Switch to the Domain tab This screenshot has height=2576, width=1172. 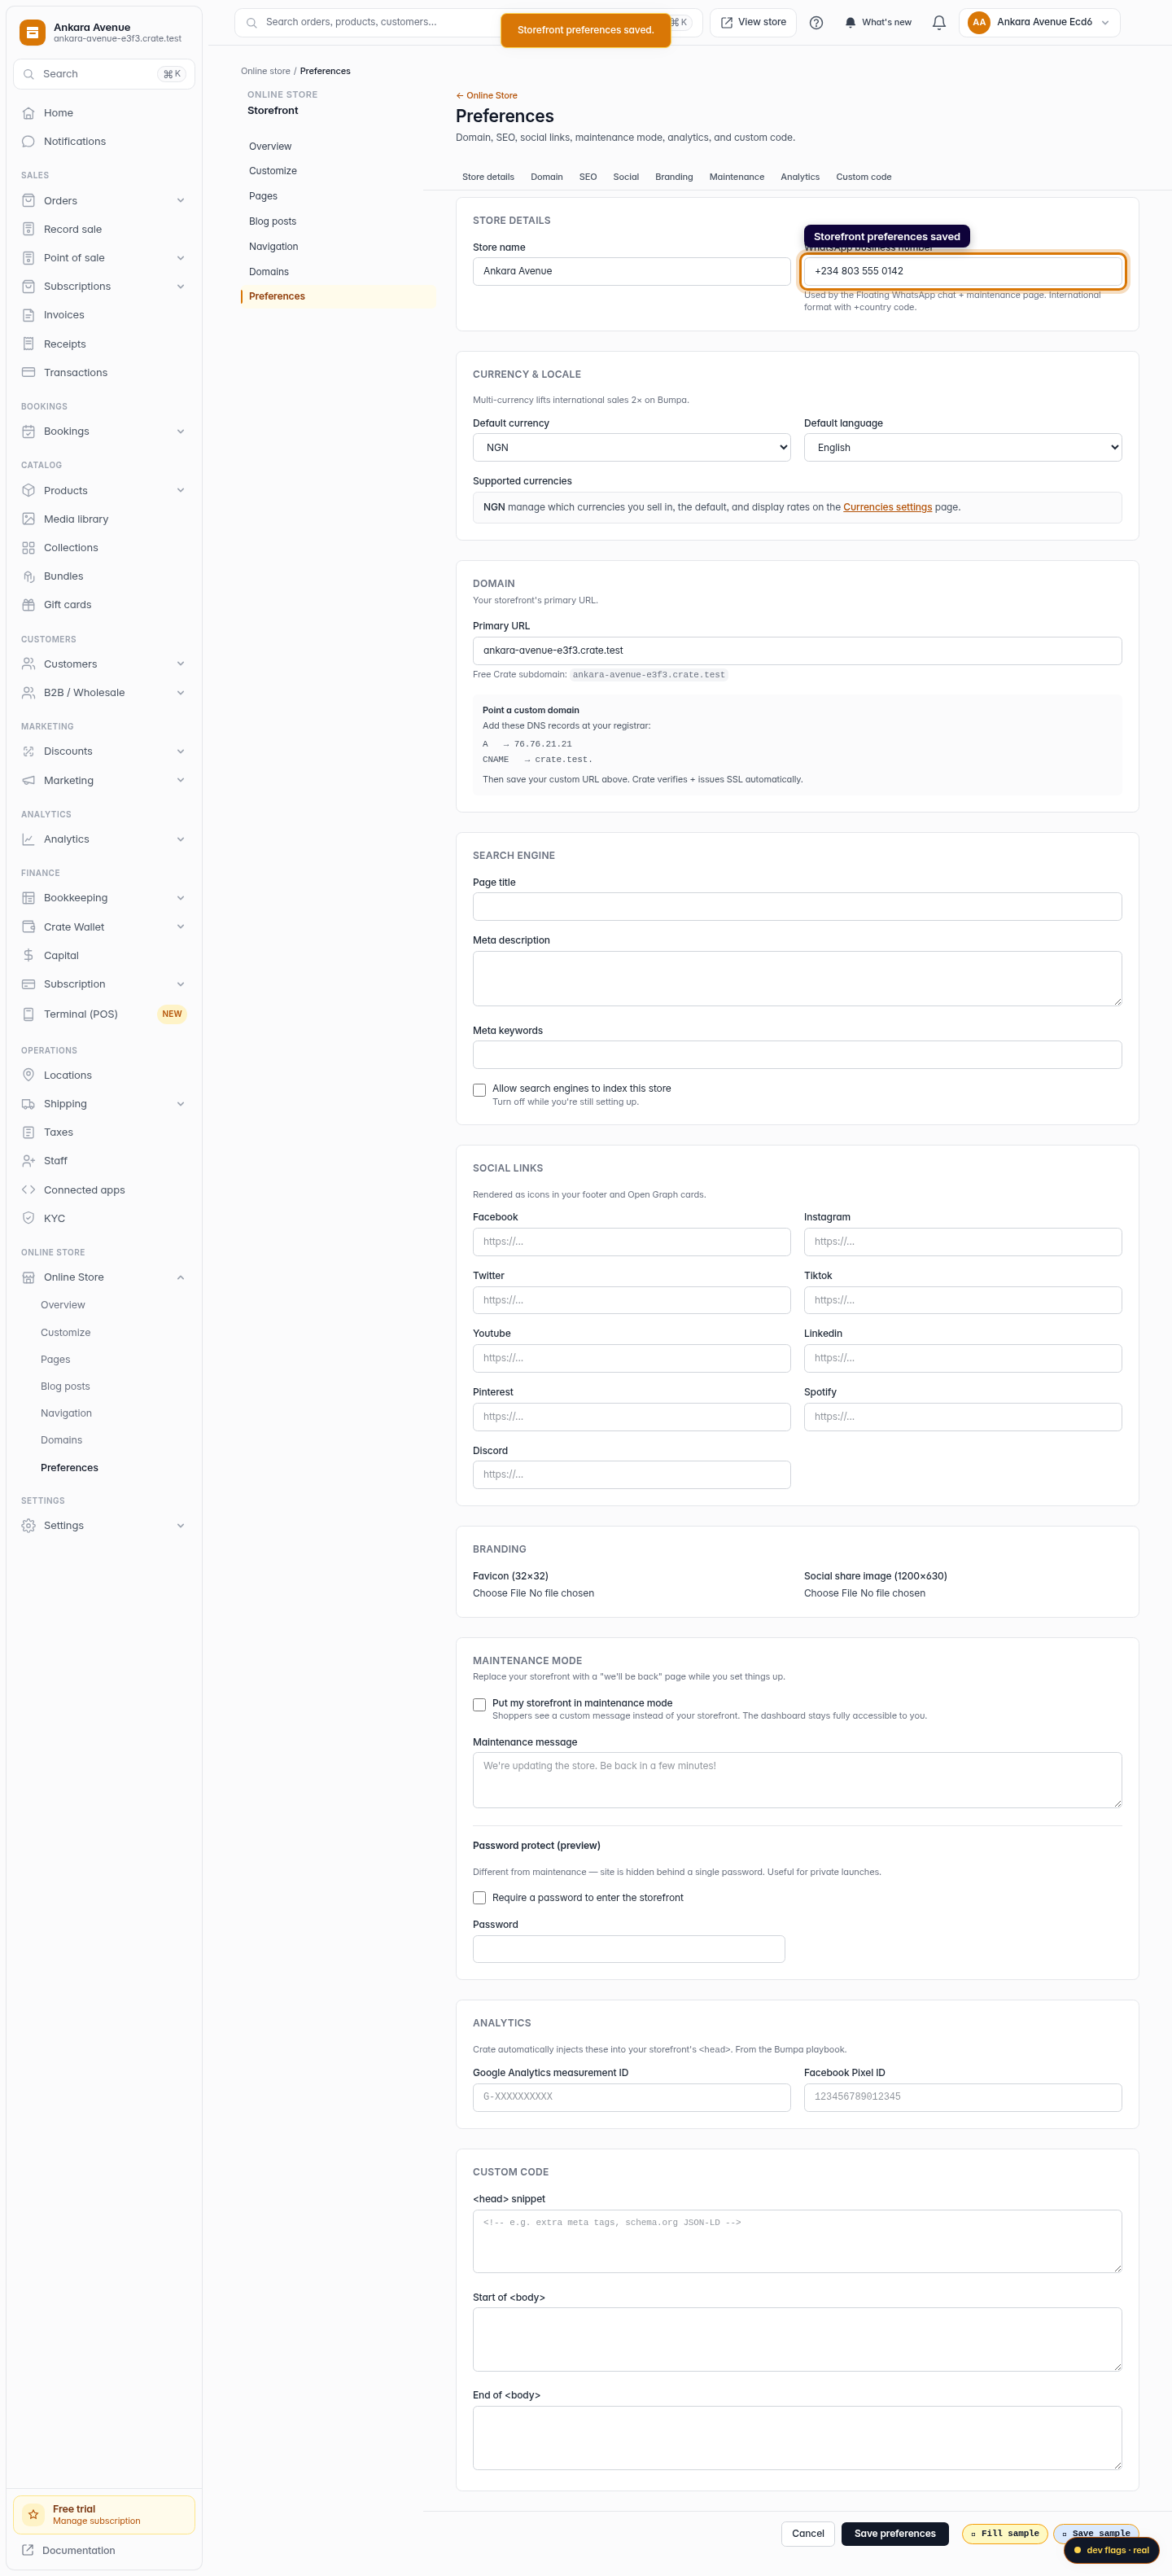tap(547, 177)
